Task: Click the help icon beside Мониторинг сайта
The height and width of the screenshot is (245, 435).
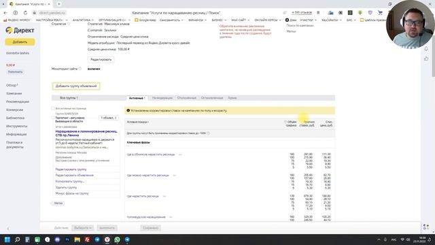Action: tap(80, 69)
